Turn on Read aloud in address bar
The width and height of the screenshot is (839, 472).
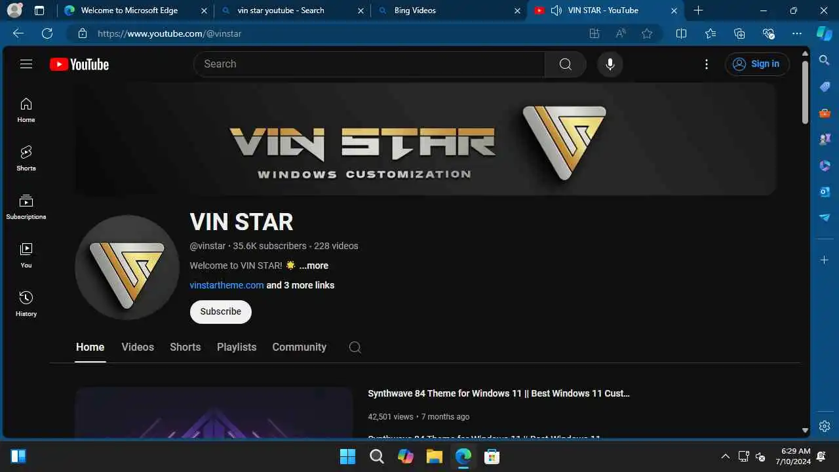[x=621, y=33]
